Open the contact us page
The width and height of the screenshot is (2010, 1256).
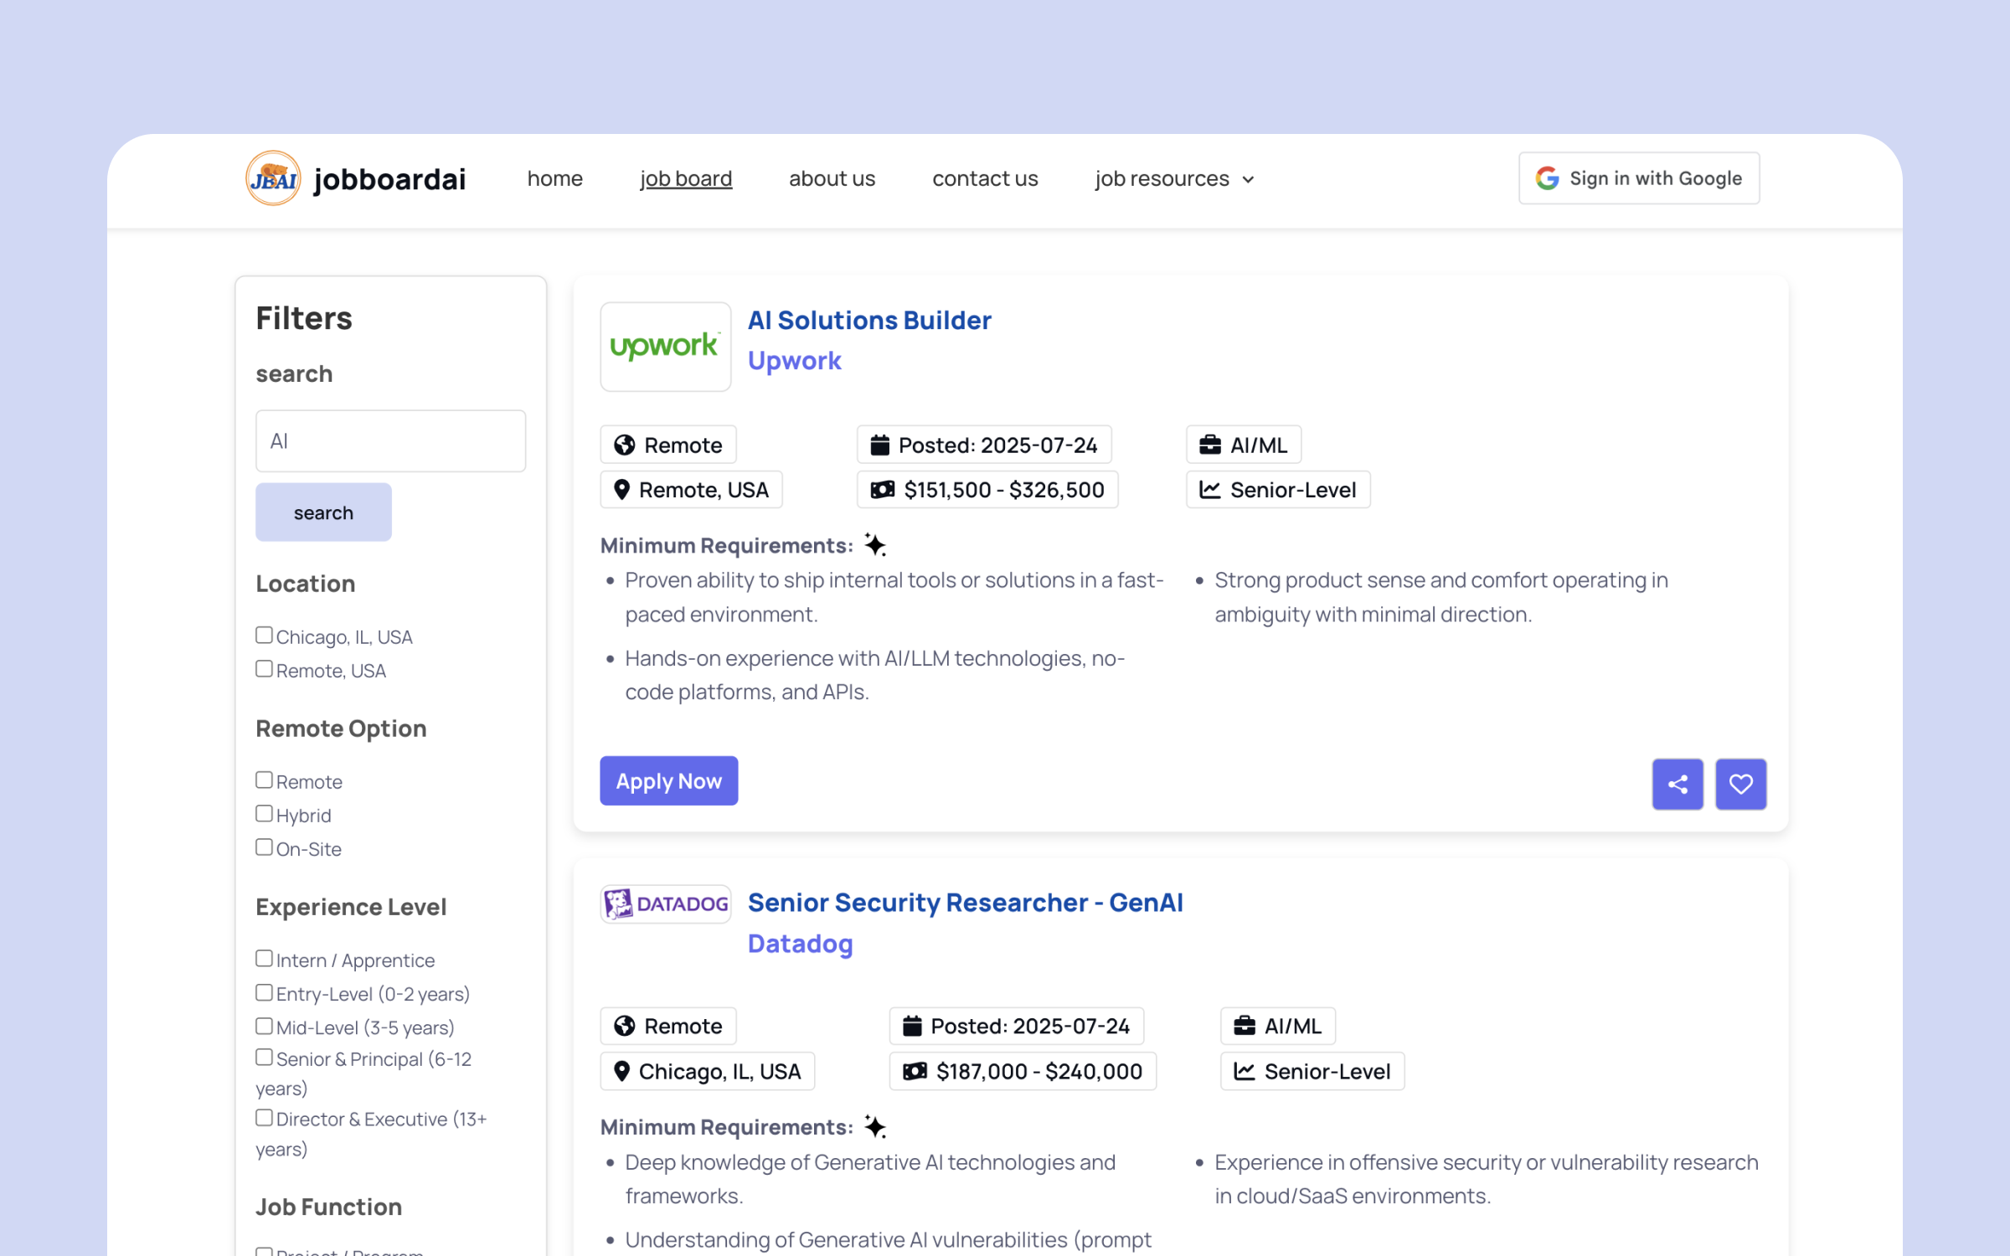pyautogui.click(x=985, y=178)
